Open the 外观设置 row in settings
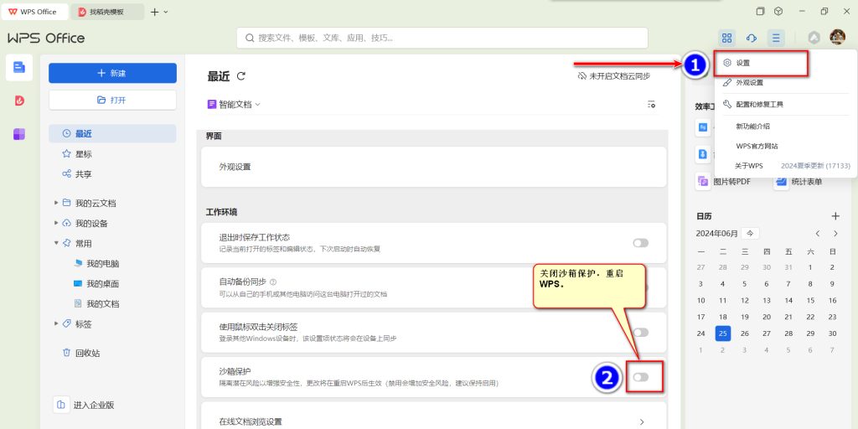The image size is (858, 429). (x=434, y=167)
